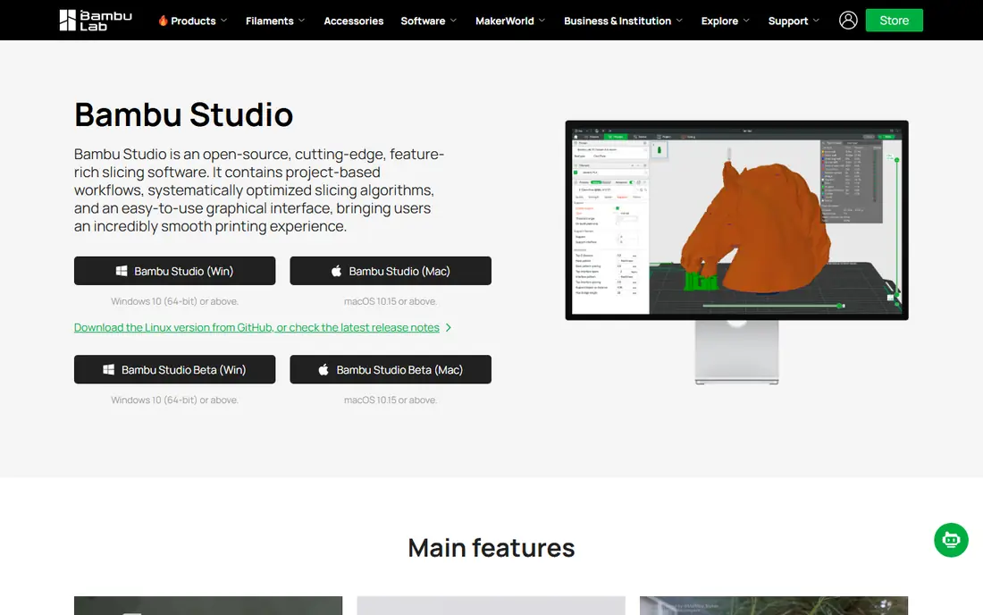Expand the Software dropdown chevron

[453, 21]
